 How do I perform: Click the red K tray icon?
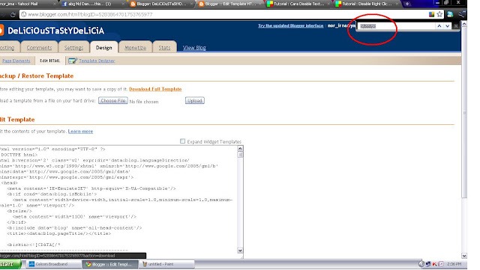435,264
